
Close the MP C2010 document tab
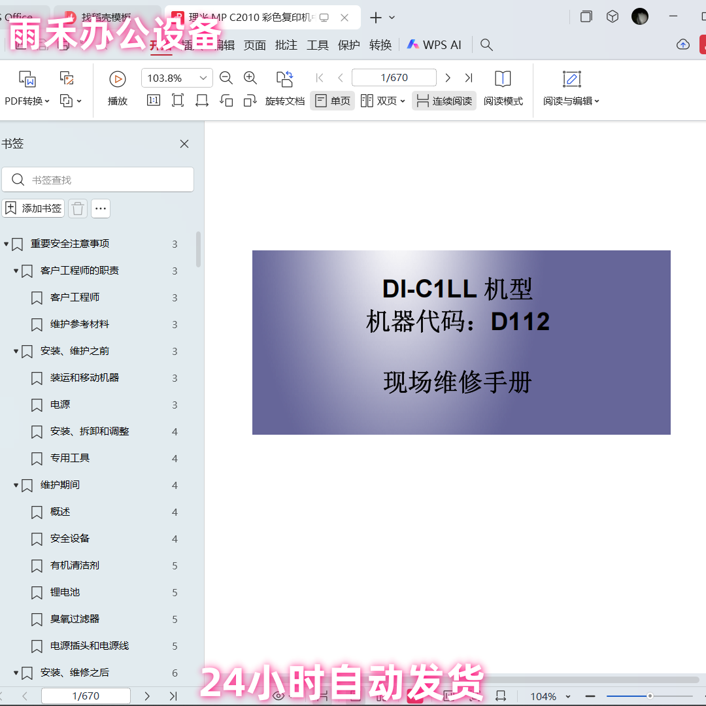pos(345,18)
